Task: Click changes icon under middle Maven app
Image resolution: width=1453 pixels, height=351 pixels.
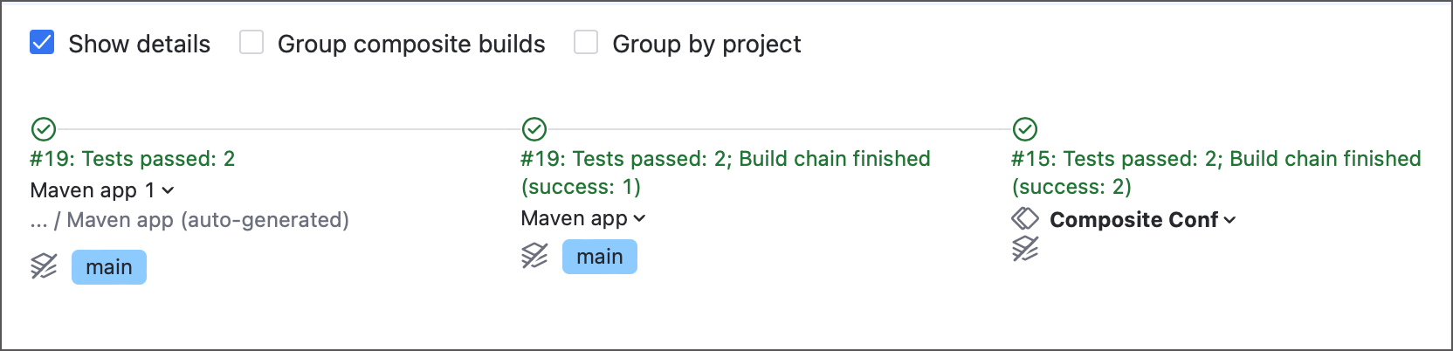Action: (x=534, y=256)
